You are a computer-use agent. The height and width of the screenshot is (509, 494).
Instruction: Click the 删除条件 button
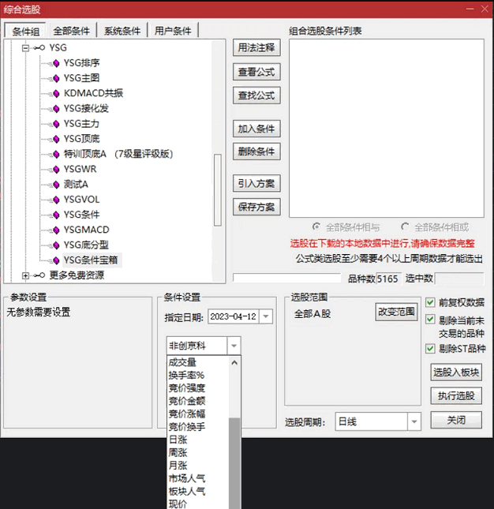(256, 152)
